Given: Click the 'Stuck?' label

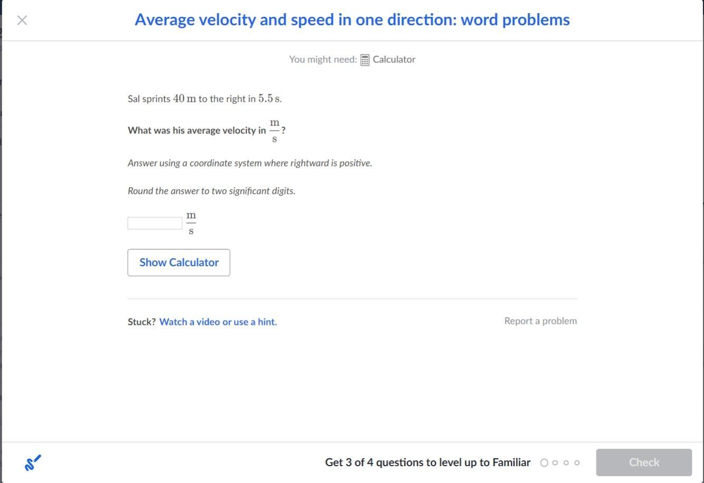Looking at the screenshot, I should [141, 322].
